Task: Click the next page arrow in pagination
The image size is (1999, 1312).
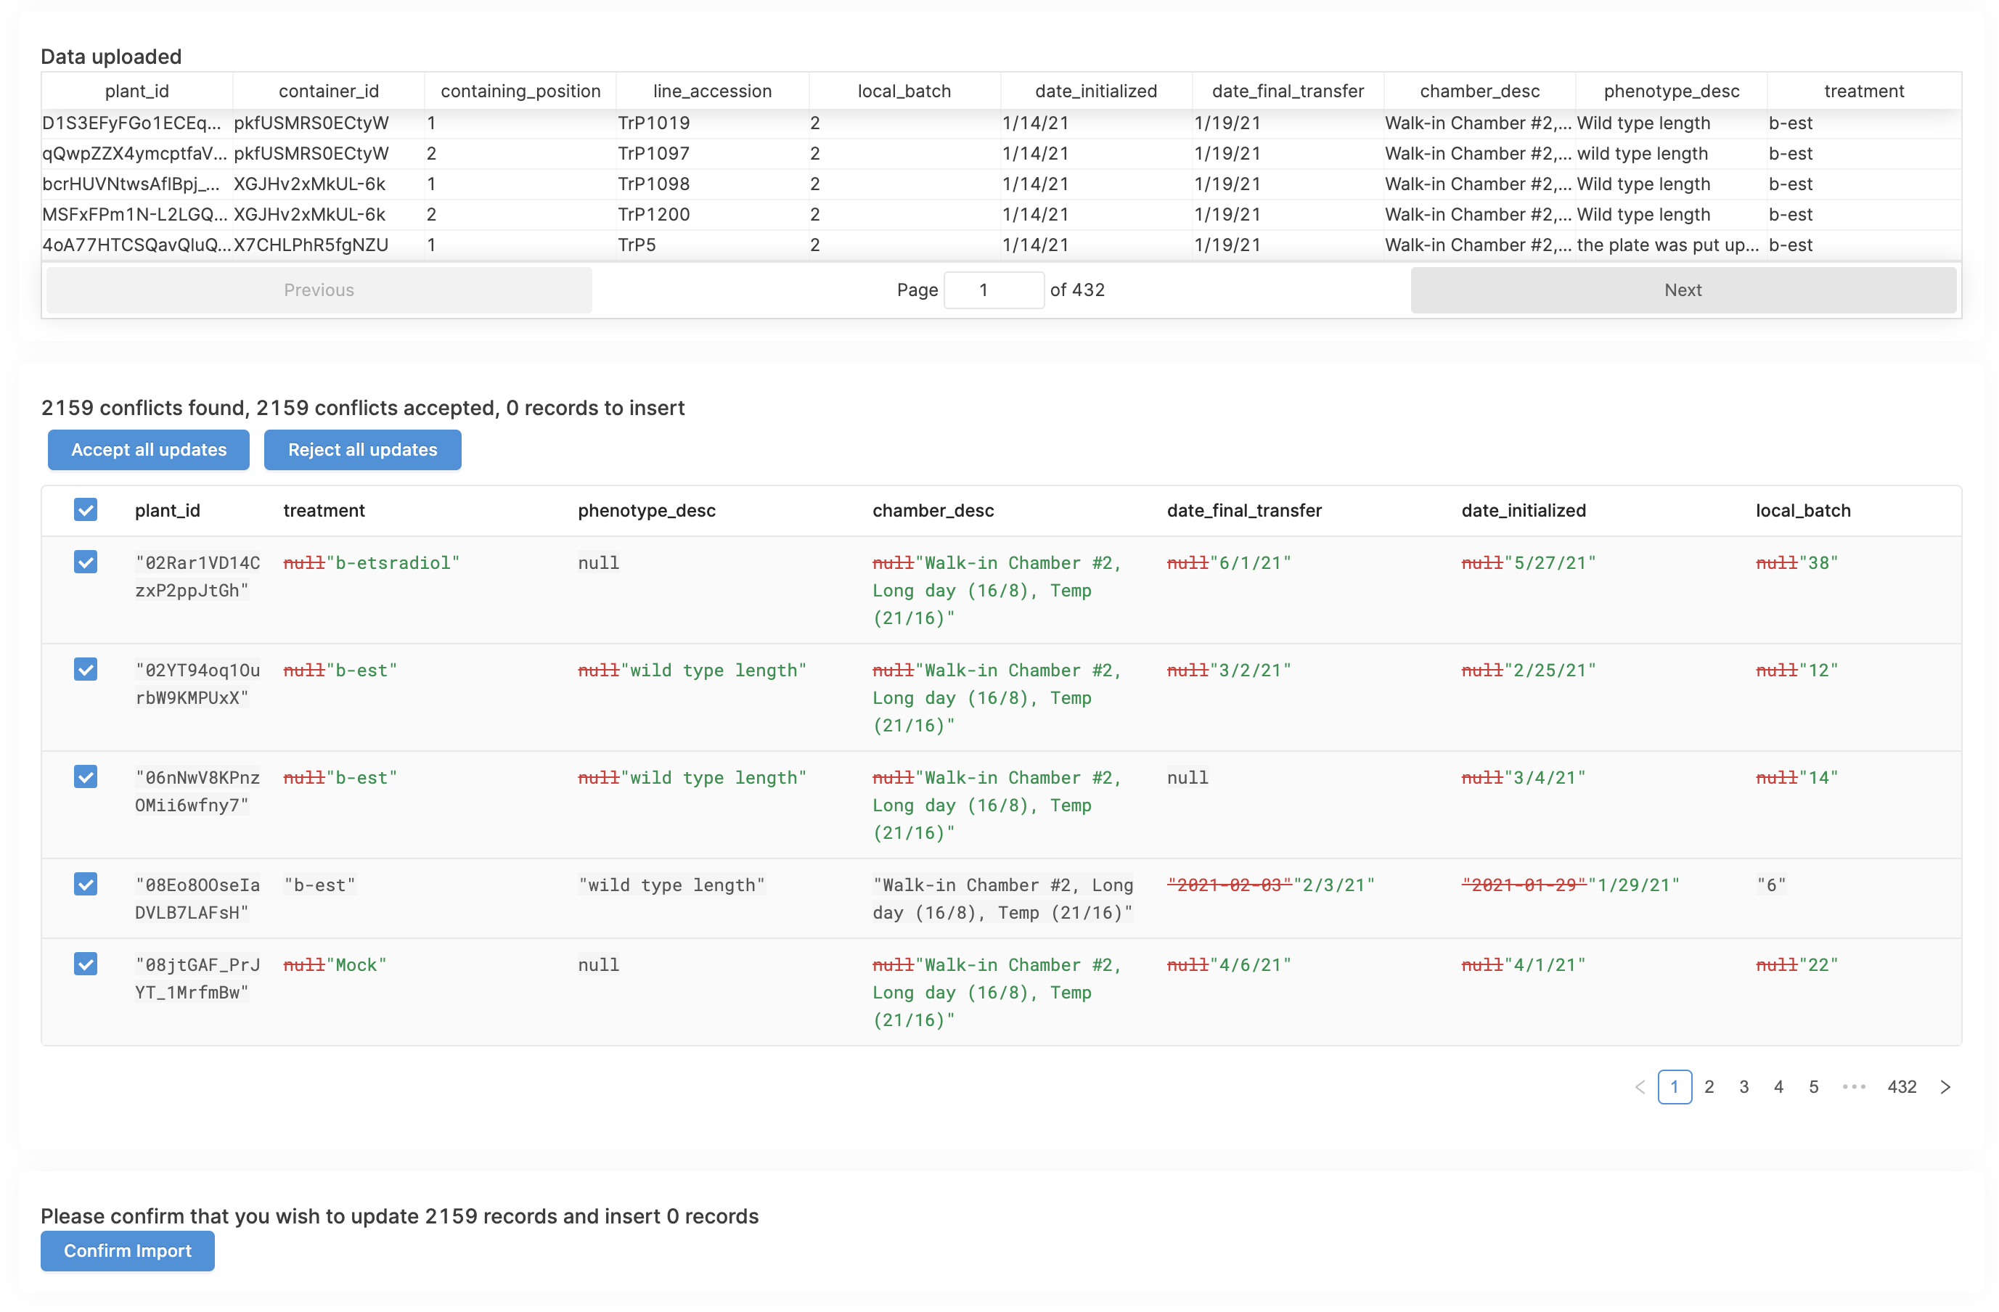Action: coord(1945,1087)
